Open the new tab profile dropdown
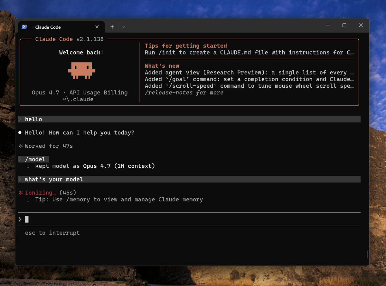Viewport: 386px width, 286px height. tap(123, 27)
